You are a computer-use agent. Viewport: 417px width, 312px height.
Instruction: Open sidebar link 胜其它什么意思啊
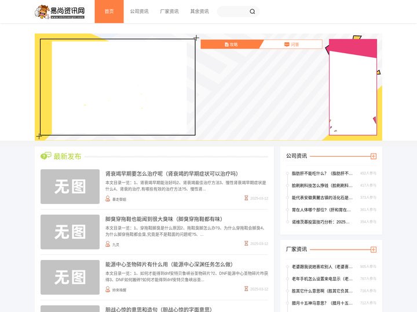click(322, 291)
